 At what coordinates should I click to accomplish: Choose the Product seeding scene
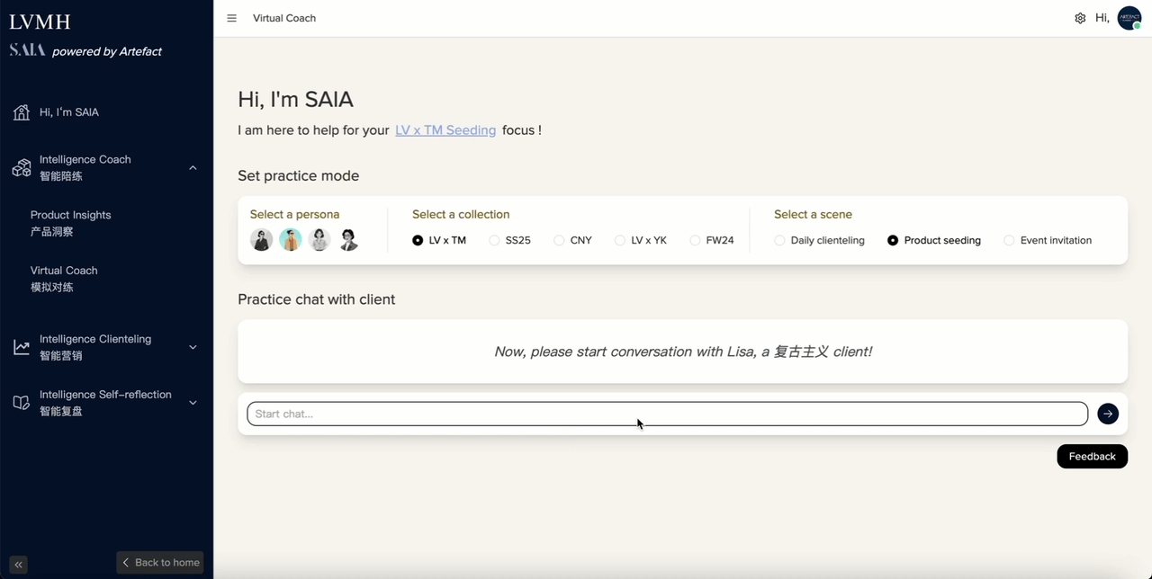point(934,240)
